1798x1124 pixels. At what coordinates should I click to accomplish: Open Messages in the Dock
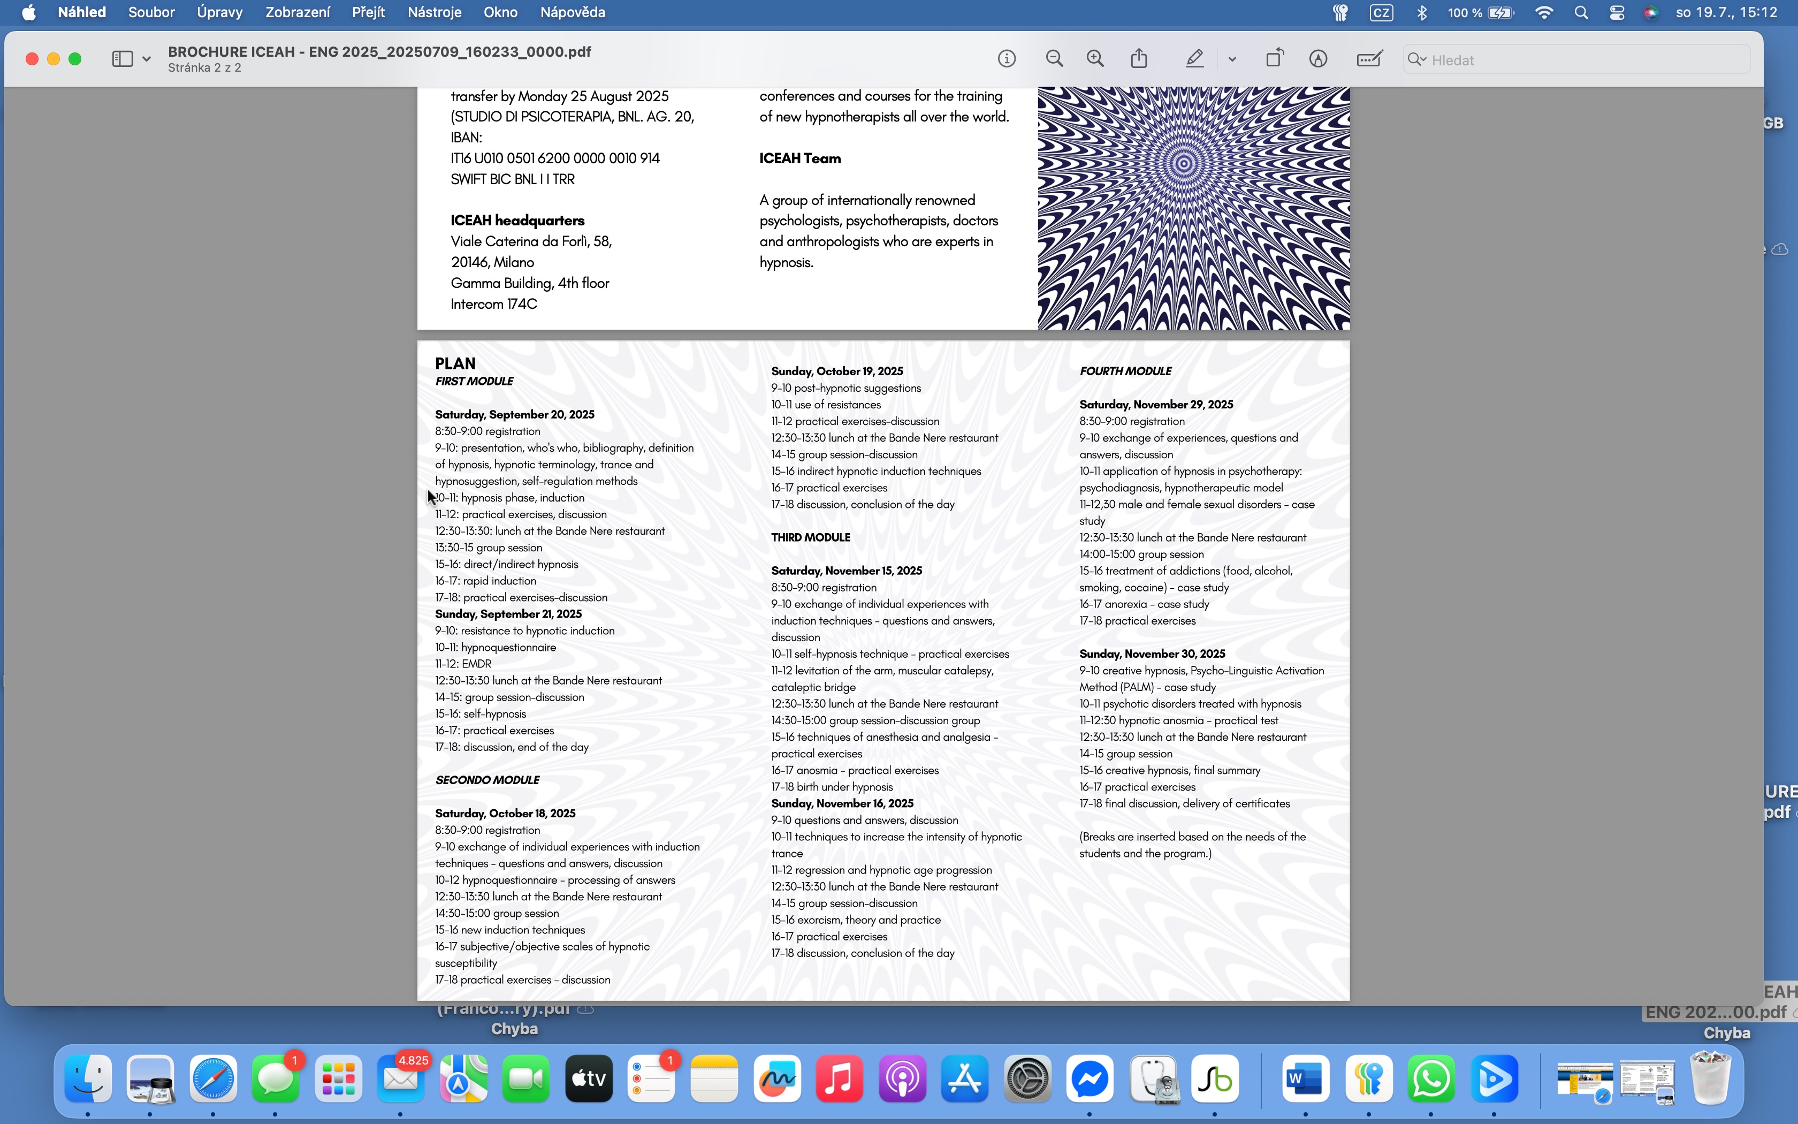pyautogui.click(x=276, y=1078)
